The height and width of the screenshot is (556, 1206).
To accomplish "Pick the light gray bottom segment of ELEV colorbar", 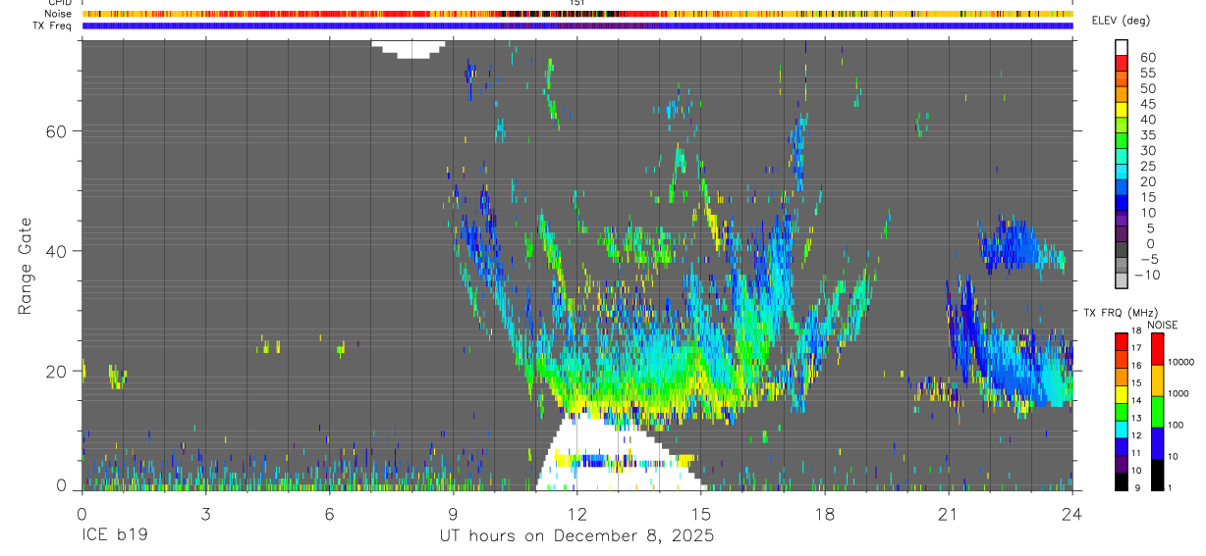I will point(1122,279).
